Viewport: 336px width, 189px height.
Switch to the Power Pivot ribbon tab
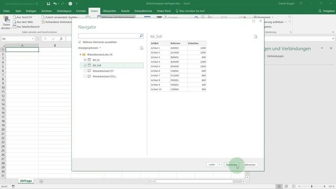click(164, 11)
